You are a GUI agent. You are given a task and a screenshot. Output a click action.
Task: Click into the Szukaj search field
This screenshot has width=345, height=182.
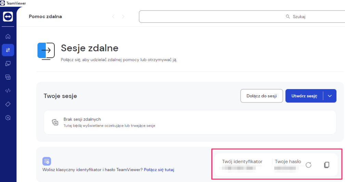click(242, 16)
